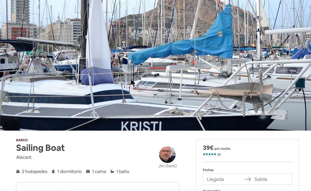The image size is (311, 191).
Task: Click the Huéspedes label in booking panel
Action: coord(212,190)
